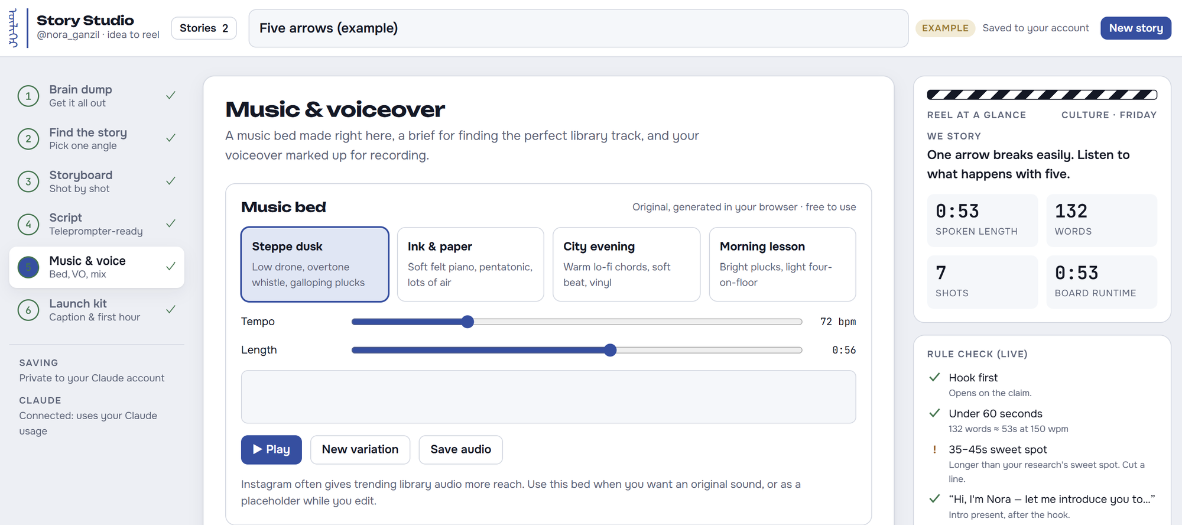Click the empty waveform preview box
This screenshot has width=1182, height=525.
pyautogui.click(x=548, y=397)
